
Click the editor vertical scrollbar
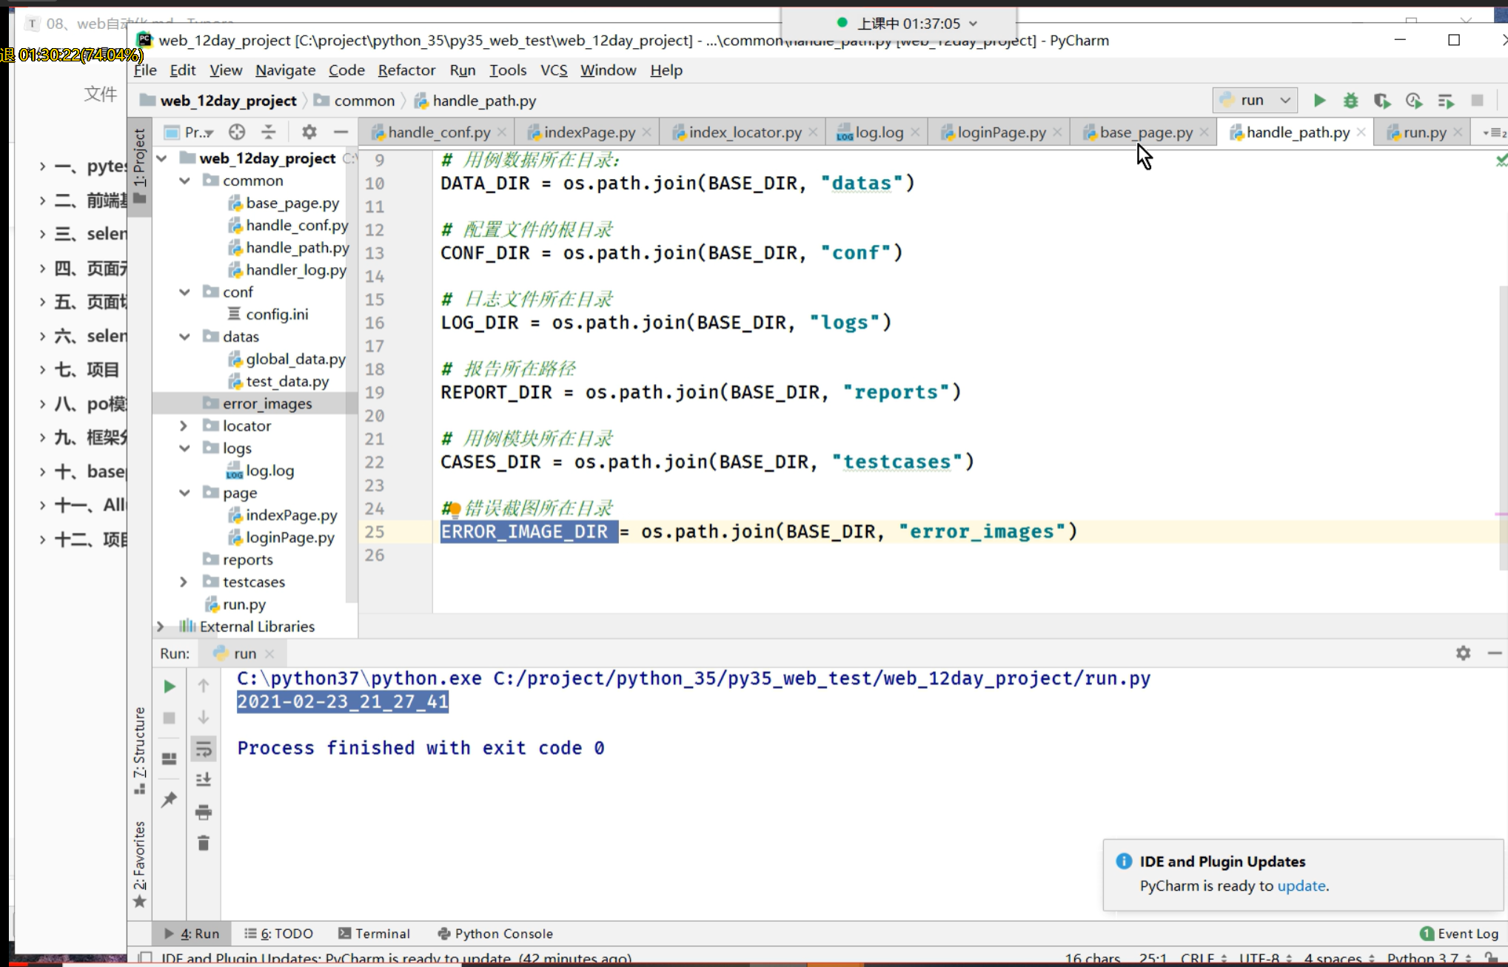point(1503,429)
